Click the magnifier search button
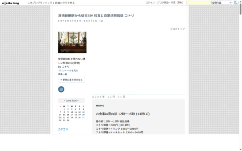The image size is (242, 151). click(x=236, y=3)
